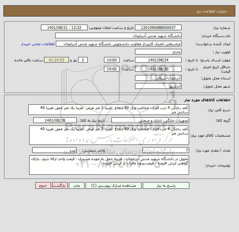Select need number field 1201090688000037

[158, 27]
